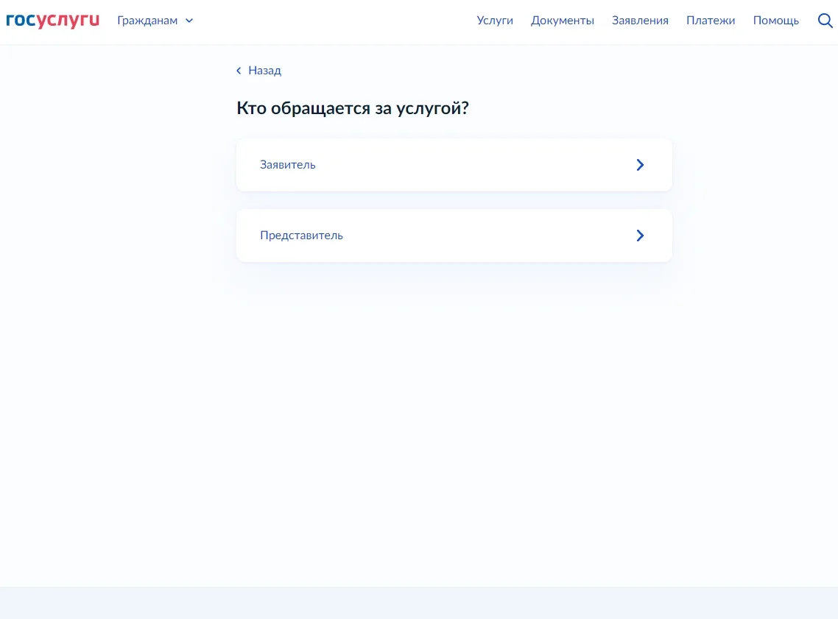
Task: Expand the Гражданам dropdown arrow
Action: coord(189,21)
